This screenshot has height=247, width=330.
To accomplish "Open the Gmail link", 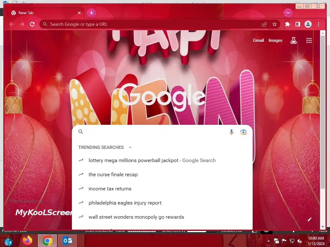I will 258,40.
